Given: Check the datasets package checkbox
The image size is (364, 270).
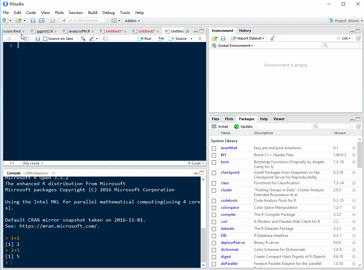Looking at the screenshot, I should [x=214, y=229].
